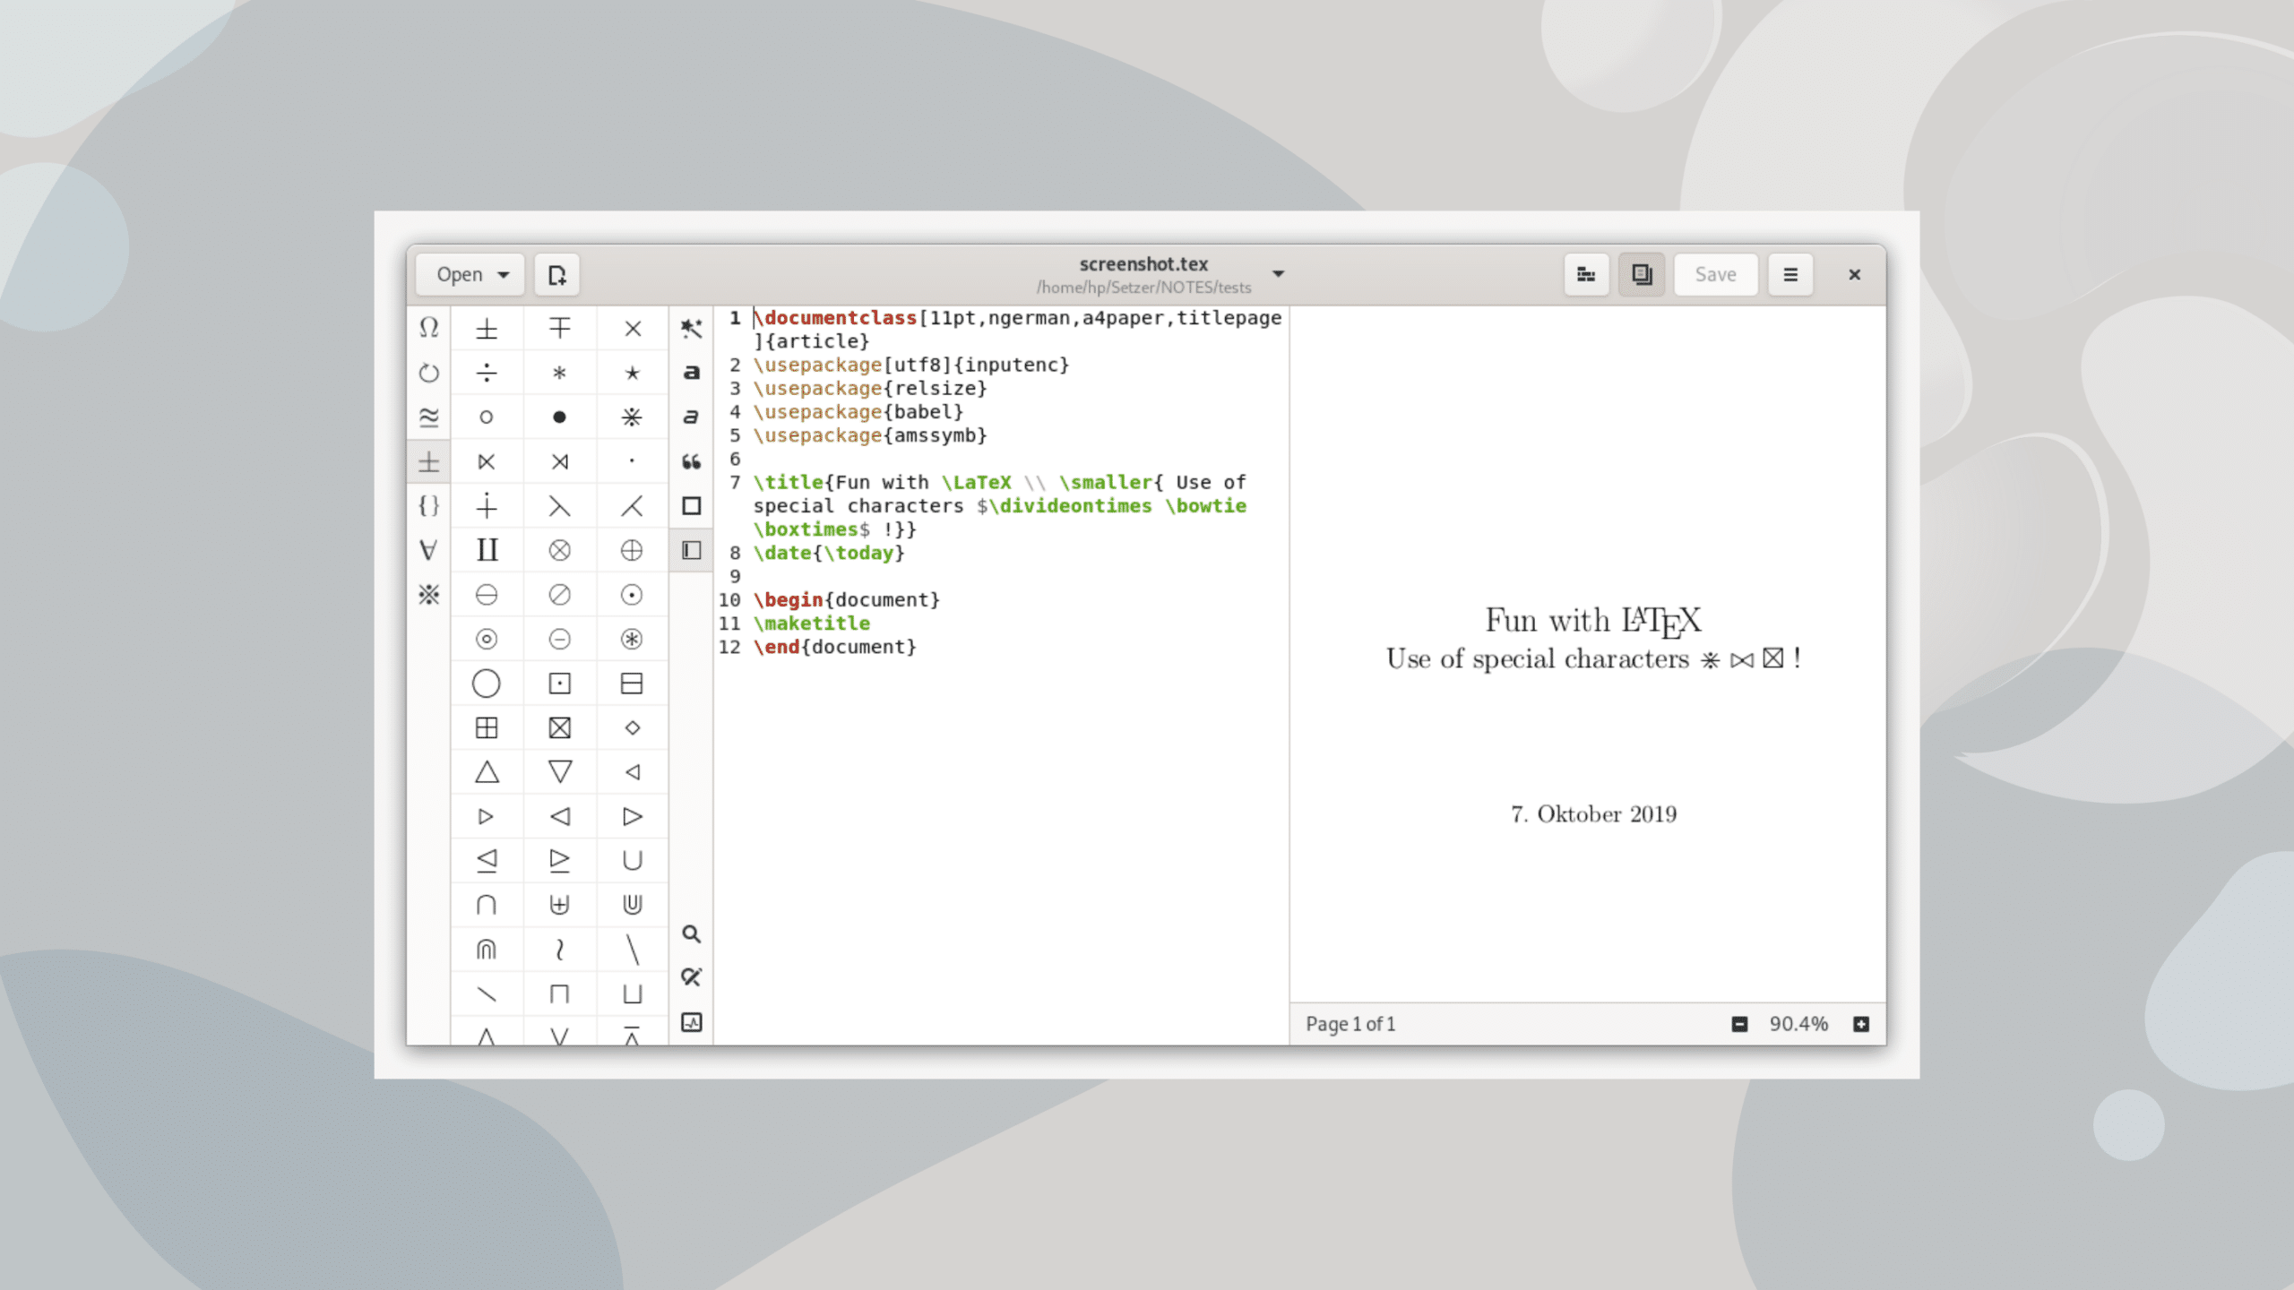Insert the big triangle up symbol
2294x1290 pixels.
tap(487, 772)
